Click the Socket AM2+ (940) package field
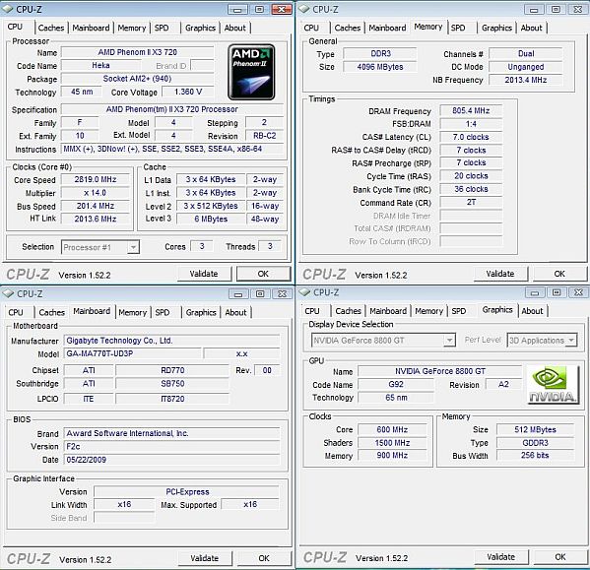The width and height of the screenshot is (590, 570). pos(137,79)
